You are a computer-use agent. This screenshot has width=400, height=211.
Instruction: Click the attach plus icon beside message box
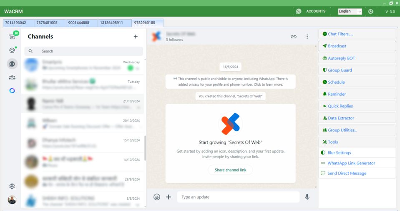[169, 197]
